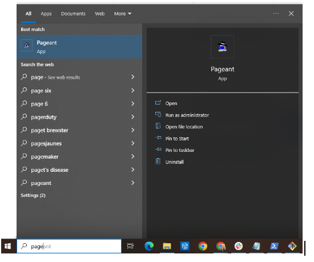Click the magnifier icon in search box
The height and width of the screenshot is (262, 314).
24,246
